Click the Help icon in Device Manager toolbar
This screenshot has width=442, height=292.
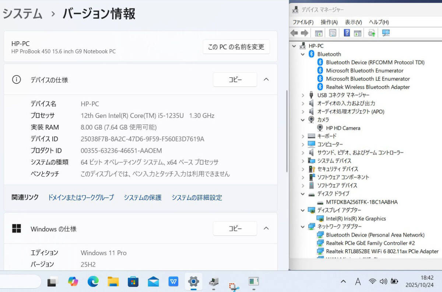[x=347, y=33]
